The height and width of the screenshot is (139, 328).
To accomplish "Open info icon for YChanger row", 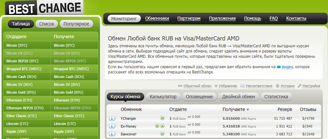I will (112, 118).
